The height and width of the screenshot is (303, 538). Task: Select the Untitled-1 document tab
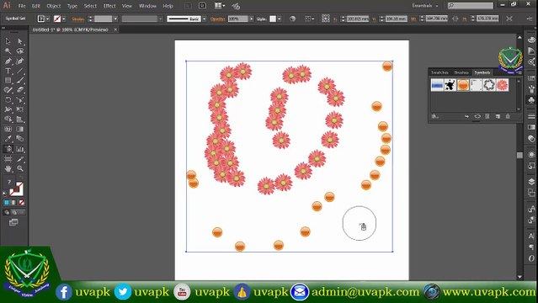pyautogui.click(x=71, y=29)
